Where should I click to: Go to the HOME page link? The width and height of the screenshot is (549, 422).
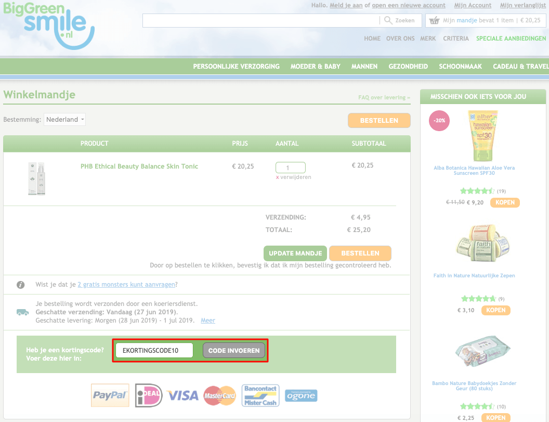372,39
